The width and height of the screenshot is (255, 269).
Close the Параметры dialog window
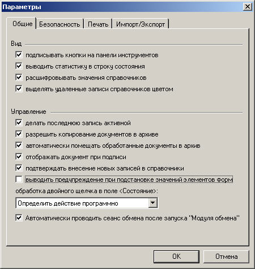pyautogui.click(x=248, y=7)
